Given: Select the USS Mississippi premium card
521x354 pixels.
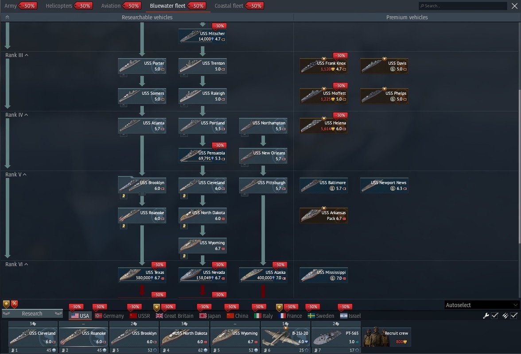Looking at the screenshot, I should coord(323,275).
